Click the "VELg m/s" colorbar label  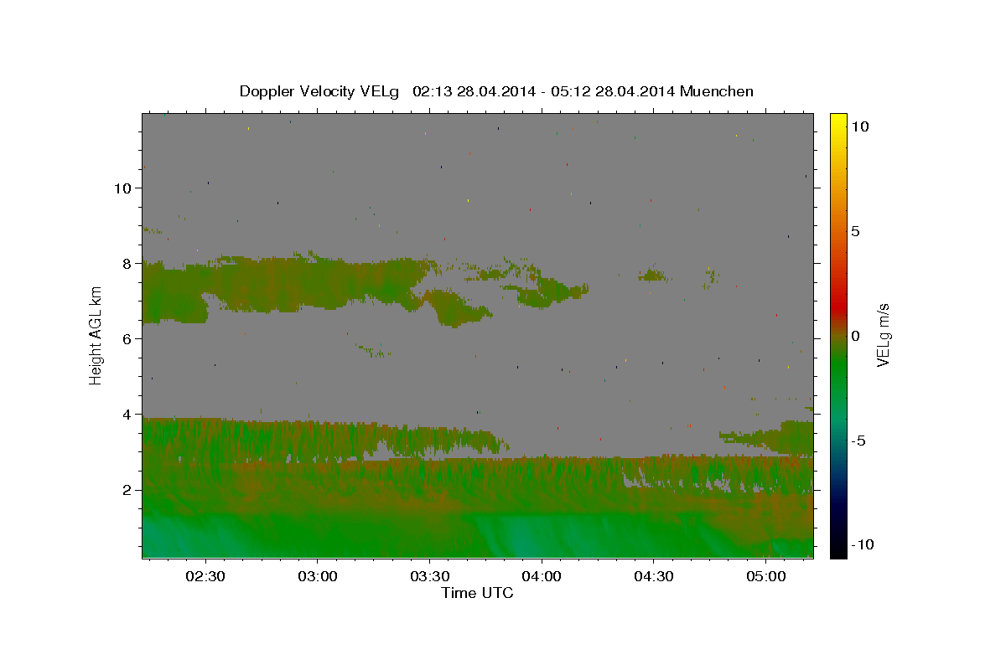[x=883, y=335]
